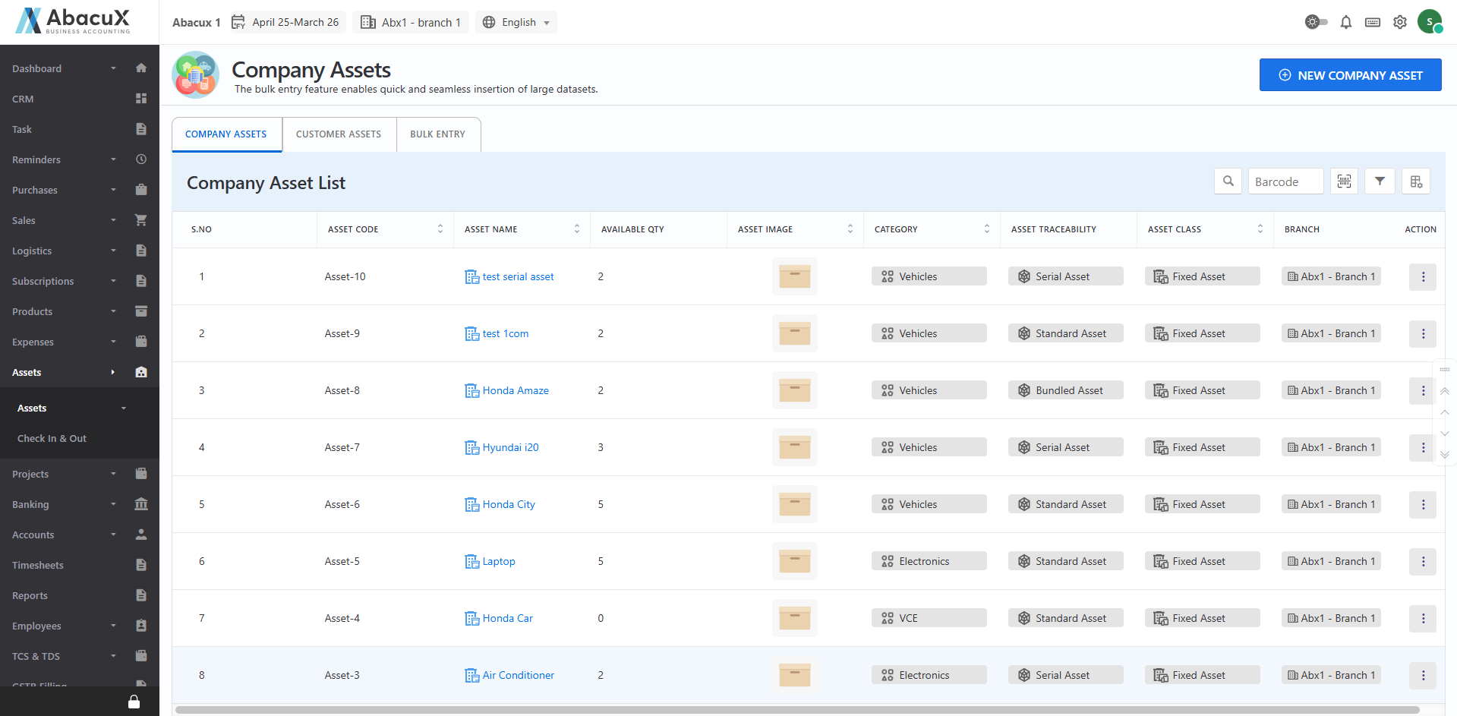Open the barcode scanner icon
This screenshot has width=1457, height=716.
pyautogui.click(x=1344, y=181)
